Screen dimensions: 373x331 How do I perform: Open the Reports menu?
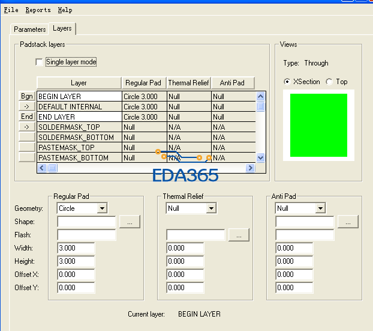click(38, 10)
